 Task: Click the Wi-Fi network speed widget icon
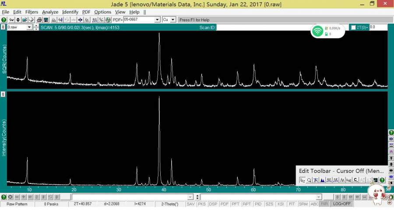[318, 31]
